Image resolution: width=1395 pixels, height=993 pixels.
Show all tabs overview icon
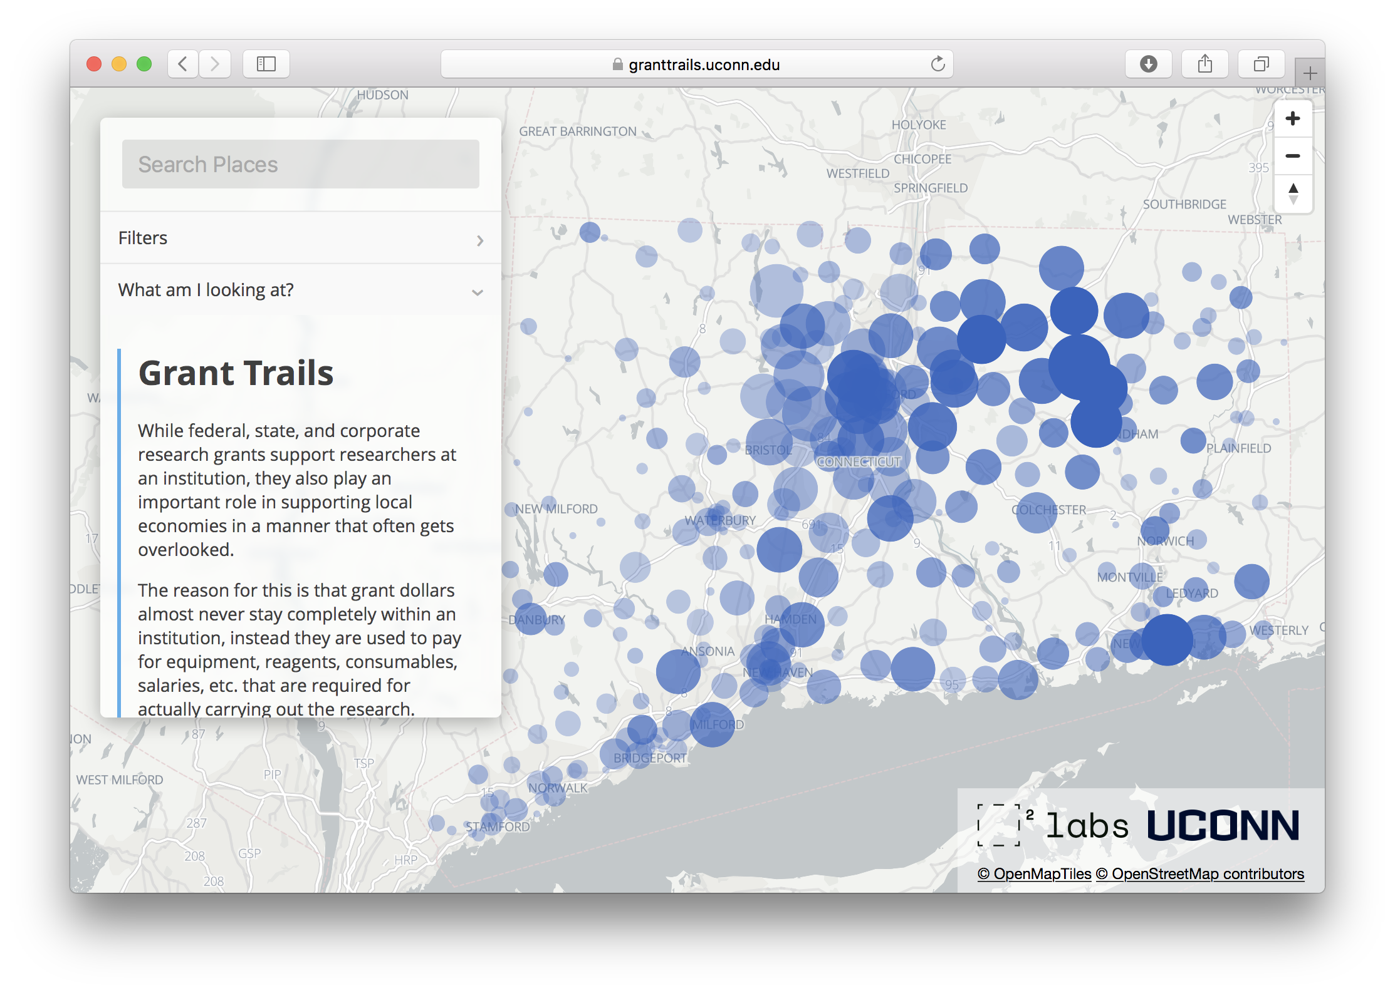tap(1261, 64)
